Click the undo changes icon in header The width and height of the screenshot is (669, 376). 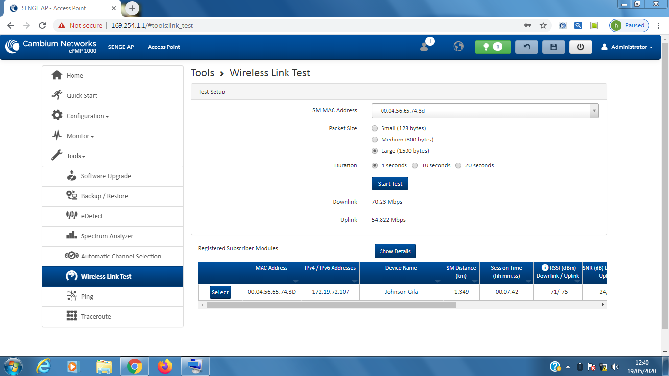point(526,47)
